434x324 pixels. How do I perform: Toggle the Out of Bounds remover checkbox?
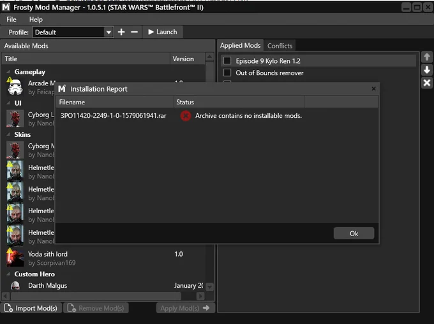pos(227,73)
